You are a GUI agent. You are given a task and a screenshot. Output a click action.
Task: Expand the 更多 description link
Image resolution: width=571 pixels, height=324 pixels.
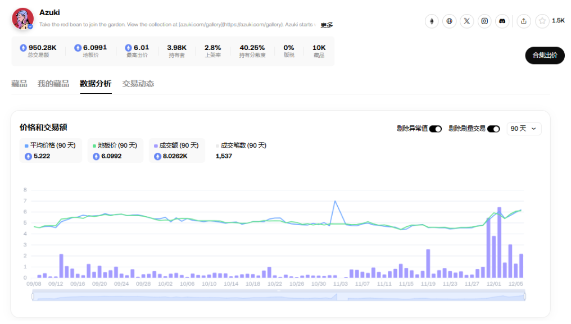tap(327, 25)
